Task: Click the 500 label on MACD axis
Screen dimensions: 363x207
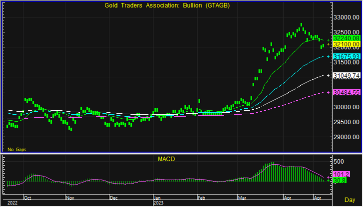Action: [x=339, y=162]
